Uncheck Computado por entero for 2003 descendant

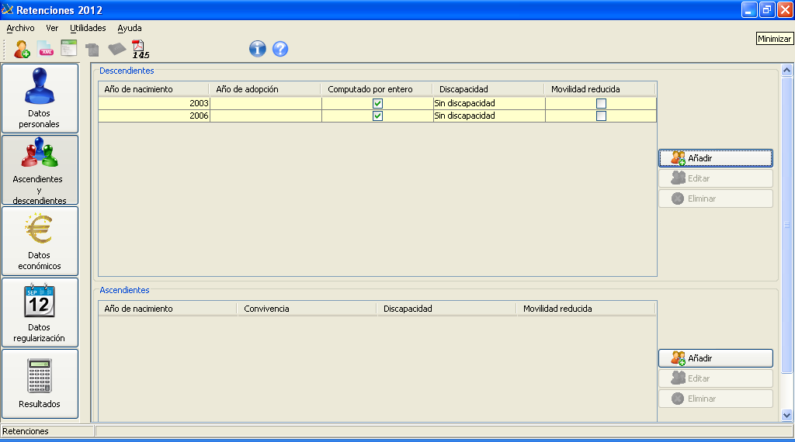coord(377,103)
